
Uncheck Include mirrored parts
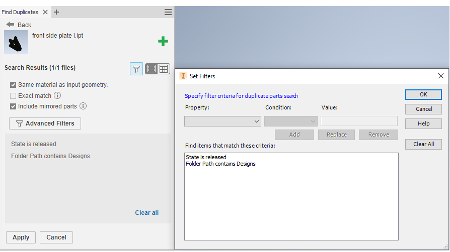pos(13,106)
